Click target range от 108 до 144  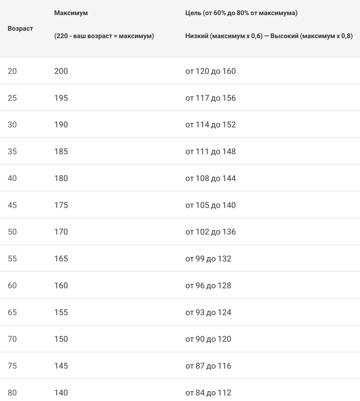(x=210, y=178)
